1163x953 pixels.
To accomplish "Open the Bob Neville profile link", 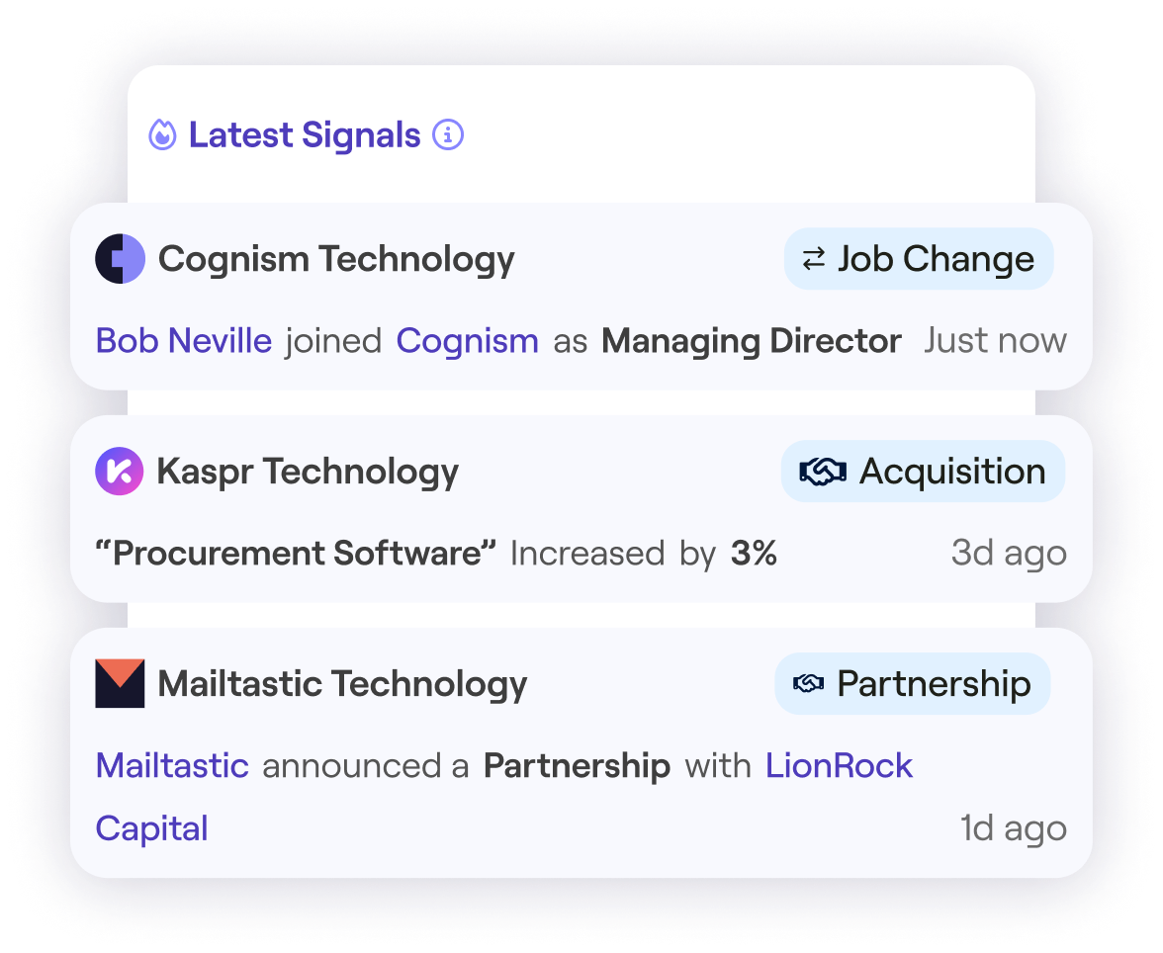I will (x=183, y=341).
